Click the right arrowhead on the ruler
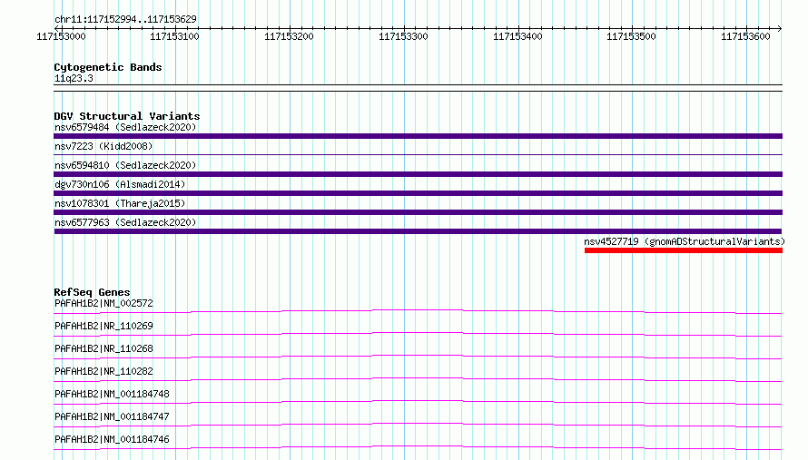 [780, 28]
